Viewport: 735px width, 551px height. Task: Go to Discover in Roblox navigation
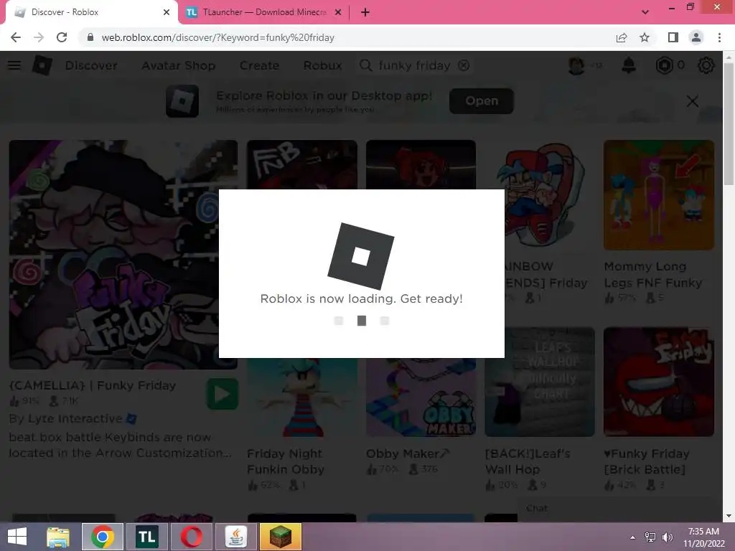pos(91,65)
